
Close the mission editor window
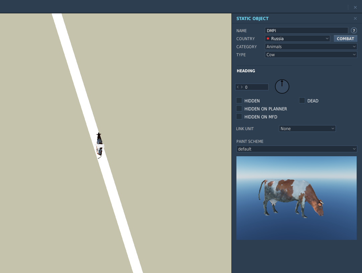(355, 7)
